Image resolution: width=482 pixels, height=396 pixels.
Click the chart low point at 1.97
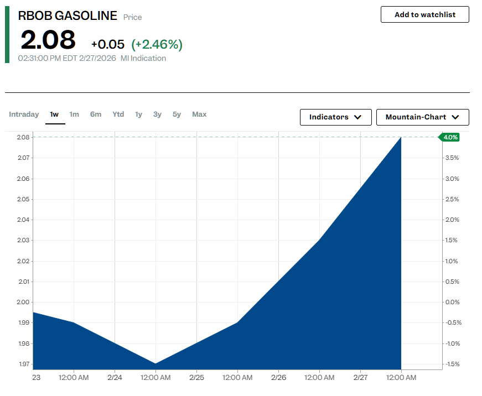click(x=156, y=363)
